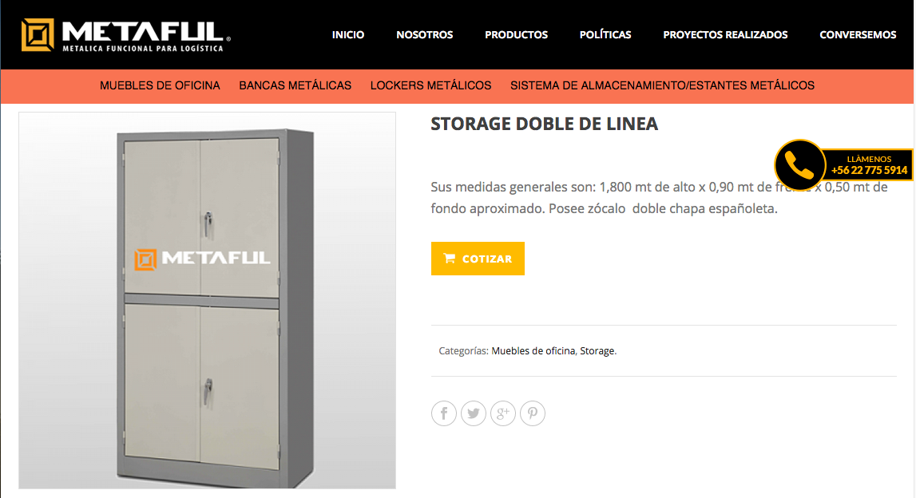
Task: Open the INICIO menu item
Action: click(348, 35)
